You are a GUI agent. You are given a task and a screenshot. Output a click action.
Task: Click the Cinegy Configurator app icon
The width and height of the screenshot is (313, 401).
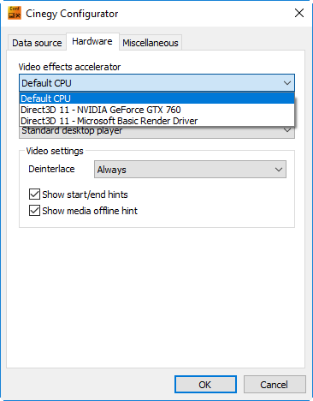(x=15, y=13)
